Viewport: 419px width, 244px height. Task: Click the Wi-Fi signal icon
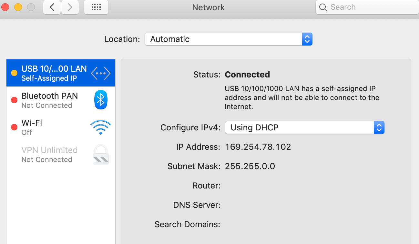click(100, 127)
